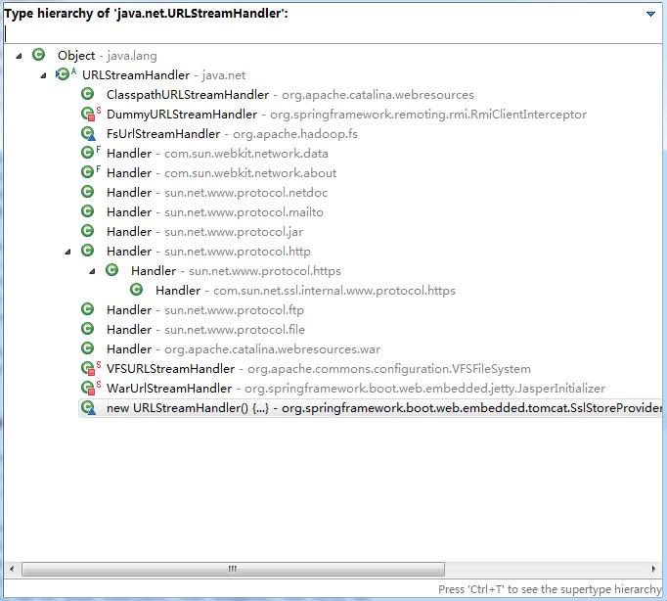Click the FsUrlStreamHandler class icon
This screenshot has width=667, height=601.
[x=88, y=134]
